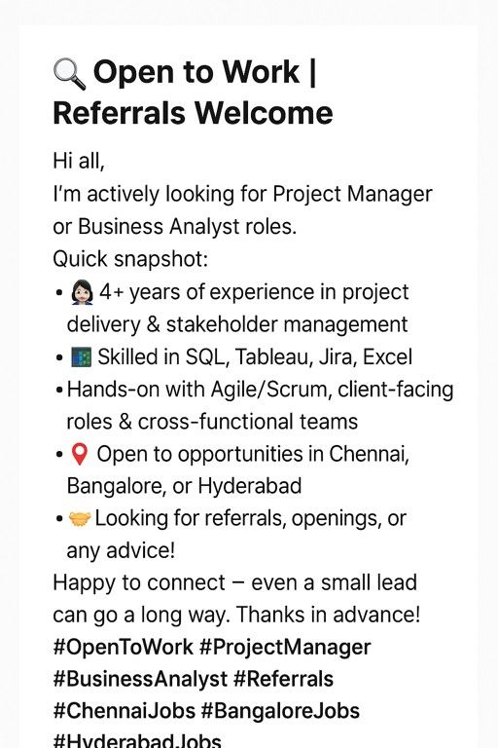Select the #ChennaiJobs hashtag
This screenshot has height=748, width=498.
point(124,711)
